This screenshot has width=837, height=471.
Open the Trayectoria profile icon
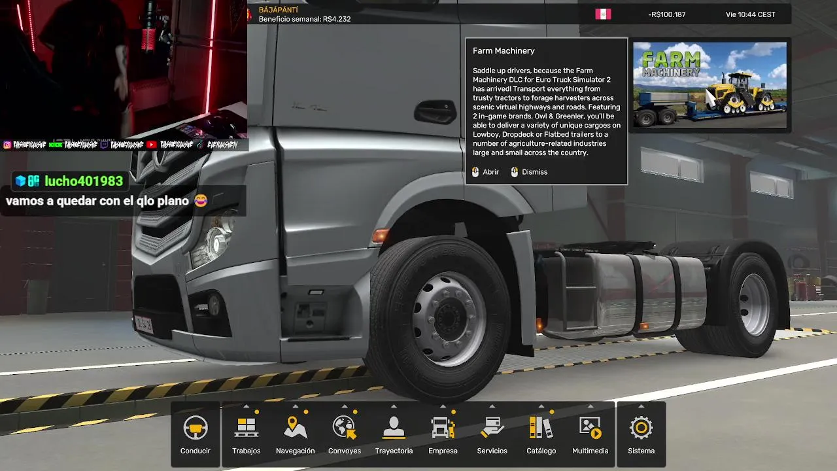(394, 428)
